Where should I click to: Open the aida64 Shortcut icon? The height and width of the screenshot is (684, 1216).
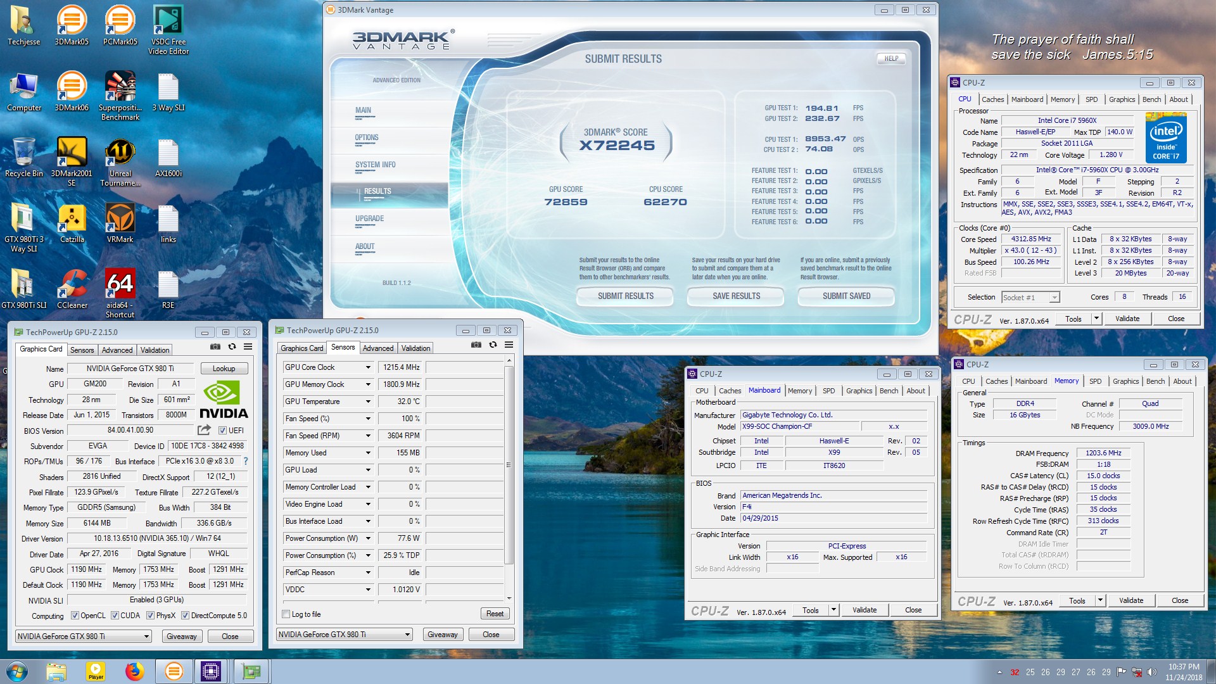coord(120,293)
